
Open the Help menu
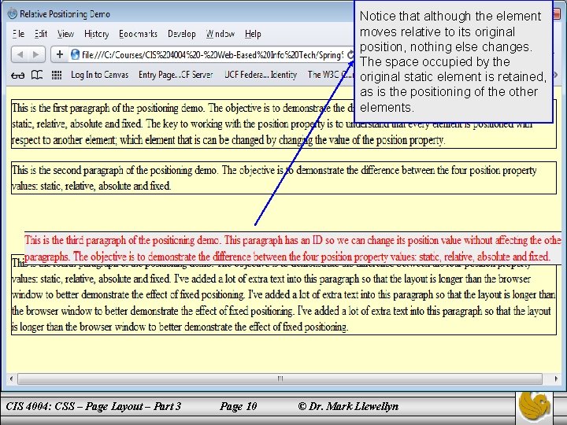[253, 34]
